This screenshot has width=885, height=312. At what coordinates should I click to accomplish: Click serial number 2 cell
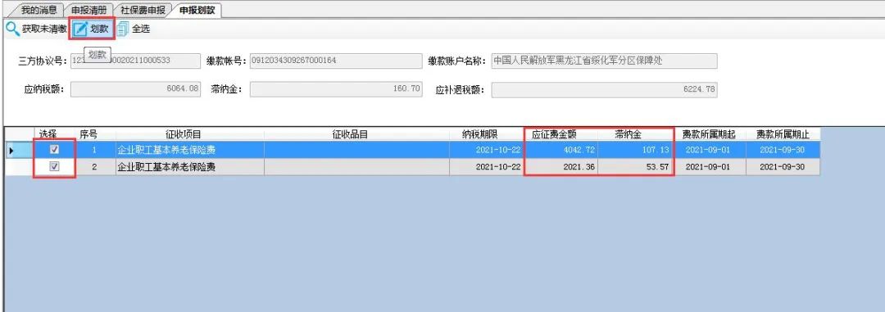pyautogui.click(x=94, y=167)
